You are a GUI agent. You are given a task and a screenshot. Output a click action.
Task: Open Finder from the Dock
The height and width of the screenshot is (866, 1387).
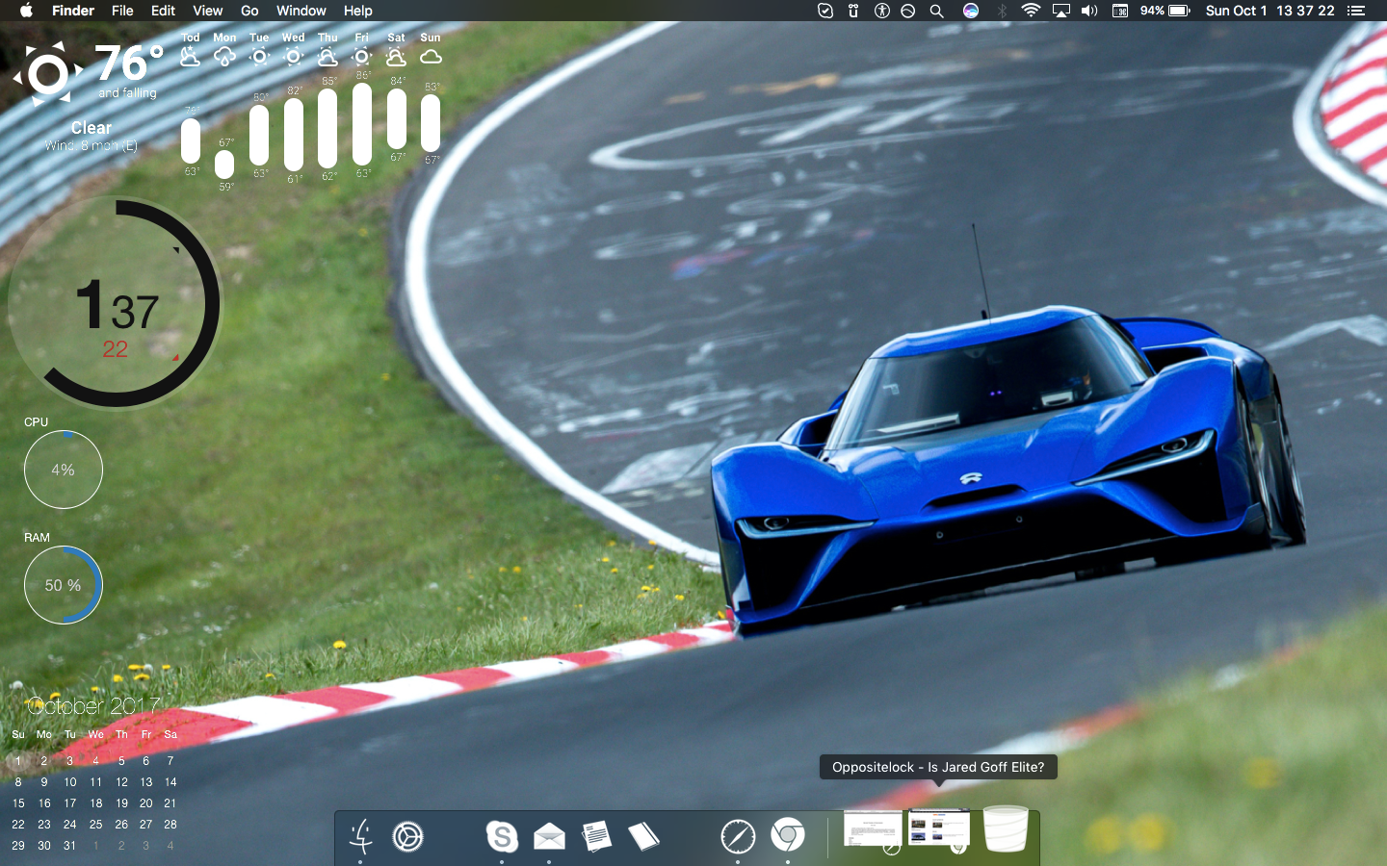pos(361,836)
